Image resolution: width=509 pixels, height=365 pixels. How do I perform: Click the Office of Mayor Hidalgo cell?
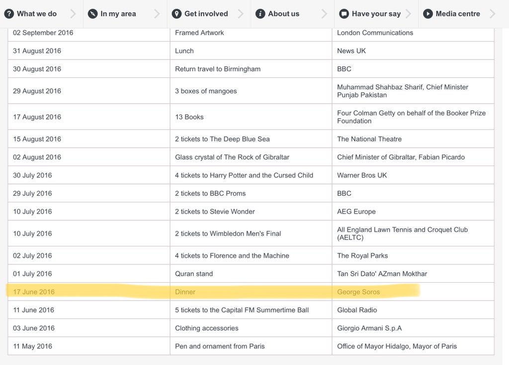(x=413, y=346)
